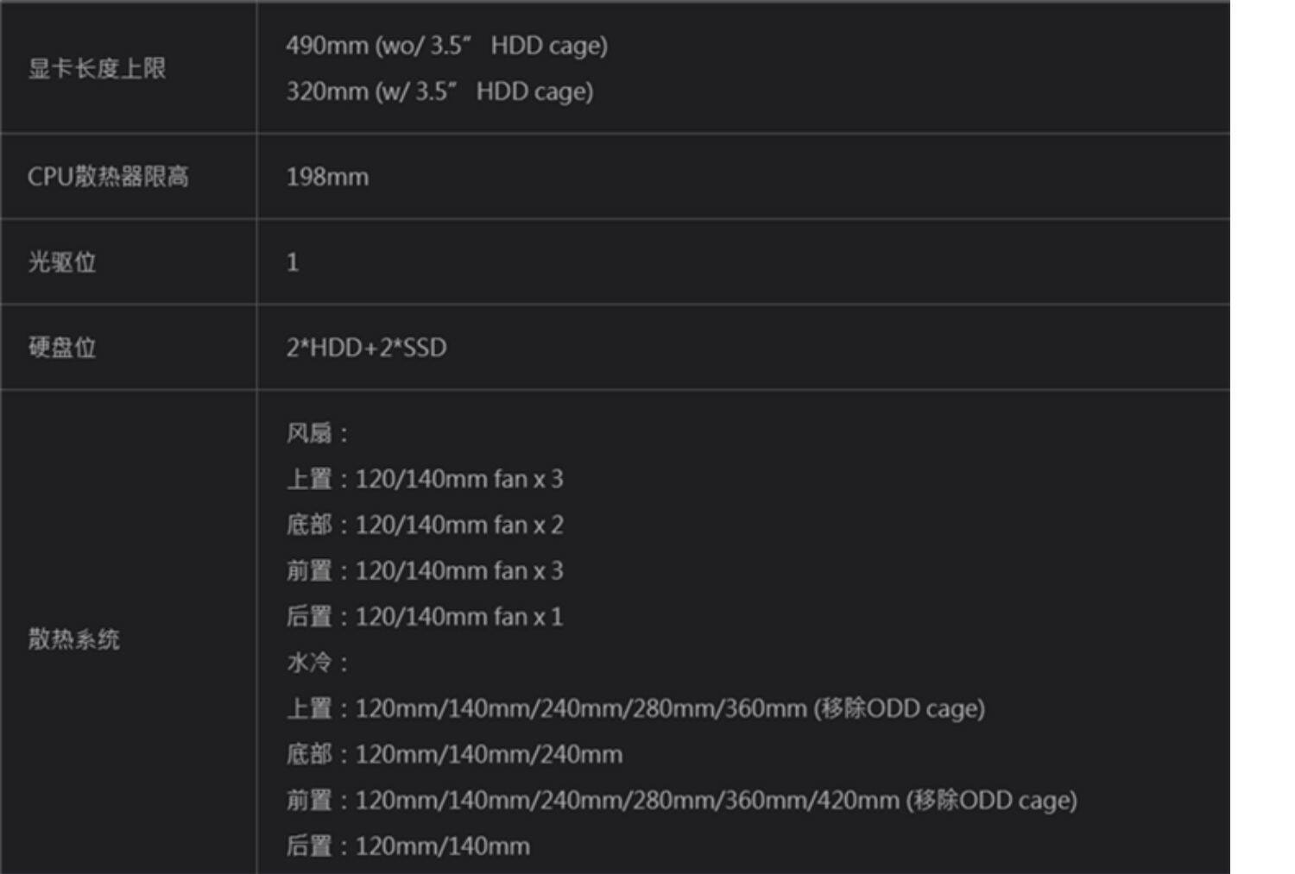Click the CPU散热器限高 label
Image resolution: width=1295 pixels, height=874 pixels.
pos(108,177)
